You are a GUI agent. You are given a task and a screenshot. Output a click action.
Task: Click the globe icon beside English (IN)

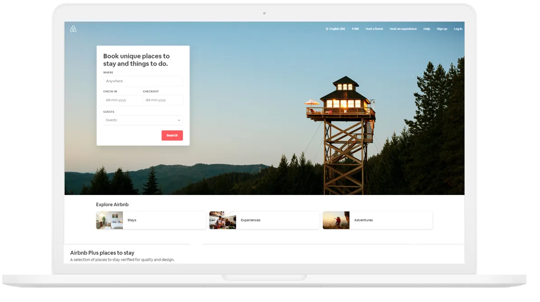327,29
